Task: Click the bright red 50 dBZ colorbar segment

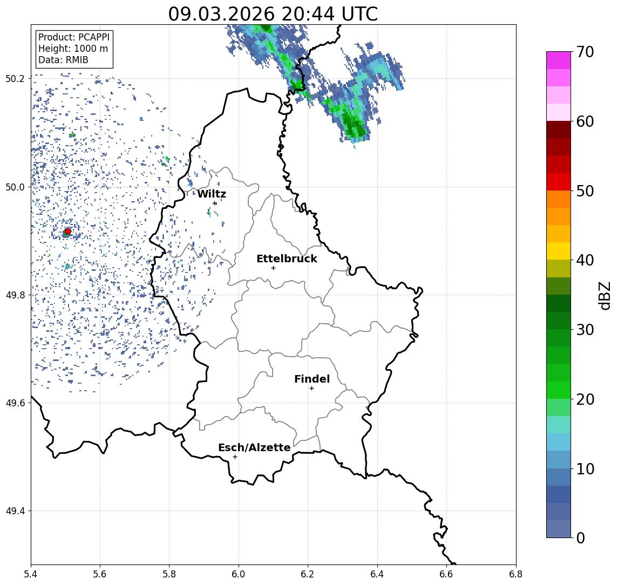Action: coord(559,182)
